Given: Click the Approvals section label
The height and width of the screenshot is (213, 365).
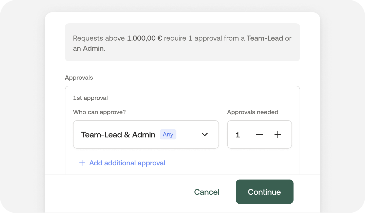Looking at the screenshot, I should coord(79,78).
